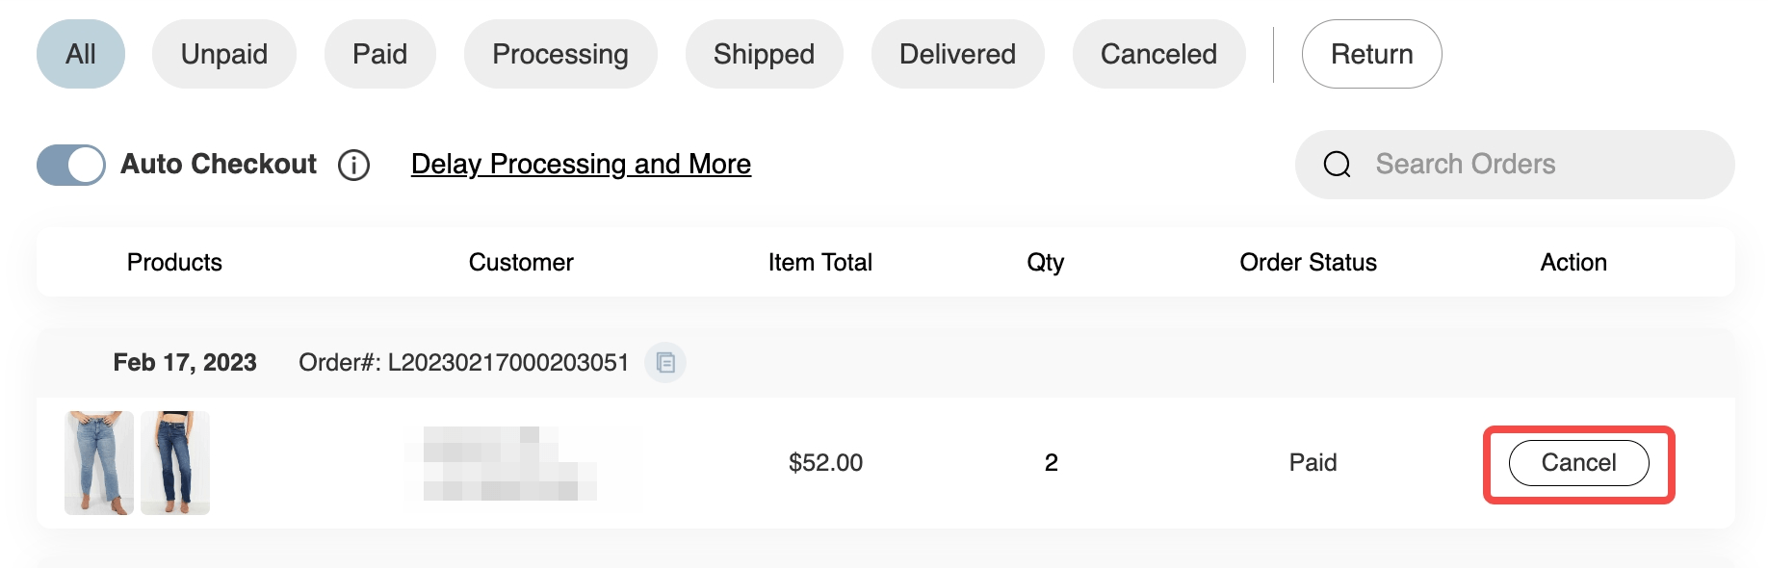The width and height of the screenshot is (1768, 568).
Task: Open the Return section
Action: point(1371,54)
